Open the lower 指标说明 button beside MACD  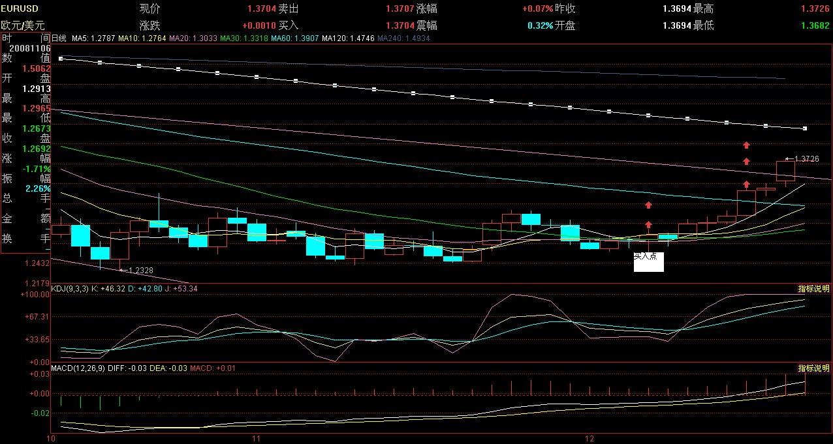click(x=814, y=368)
